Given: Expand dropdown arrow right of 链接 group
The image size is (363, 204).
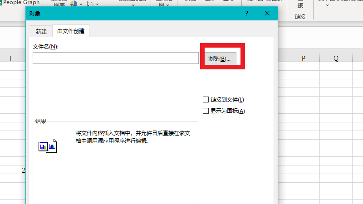Looking at the screenshot, I should click(x=327, y=5).
